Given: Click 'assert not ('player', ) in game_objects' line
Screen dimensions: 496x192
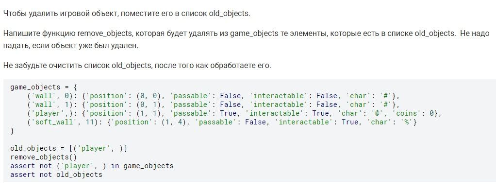Looking at the screenshot, I should 92,166.
